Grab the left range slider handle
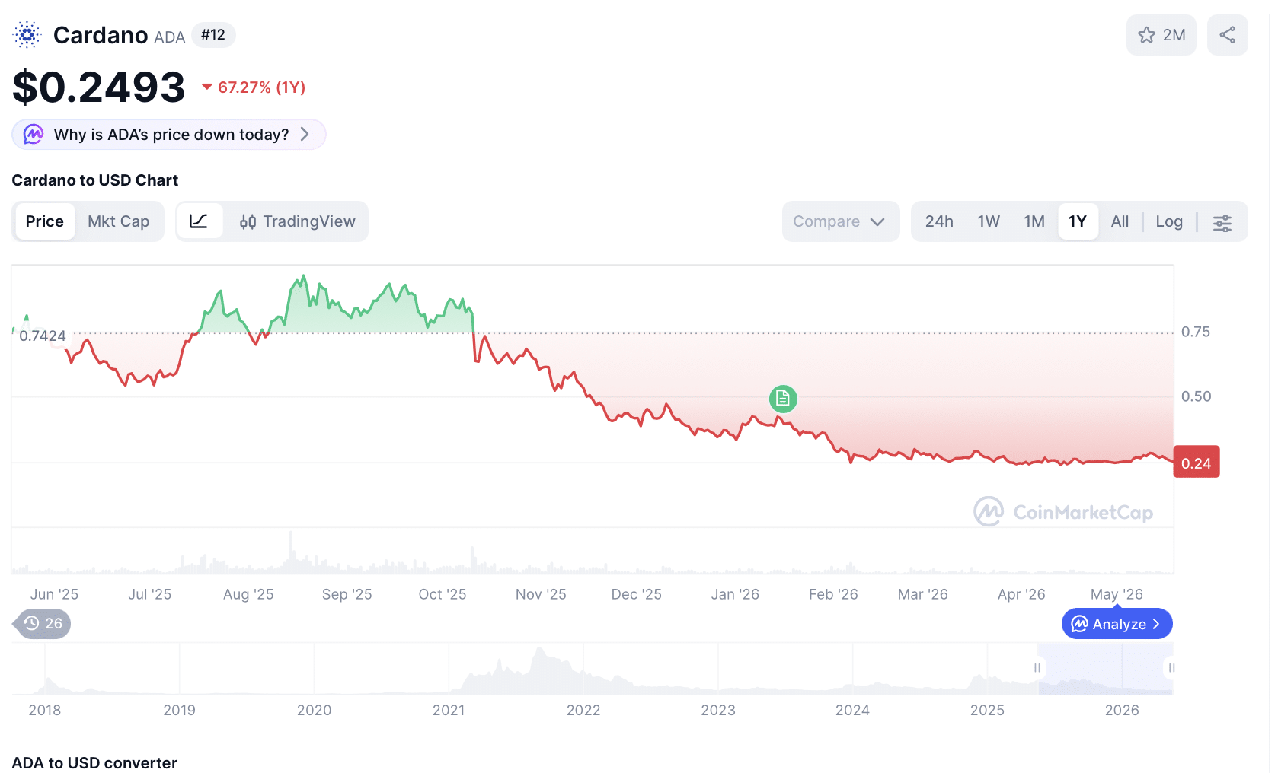 [x=1037, y=668]
